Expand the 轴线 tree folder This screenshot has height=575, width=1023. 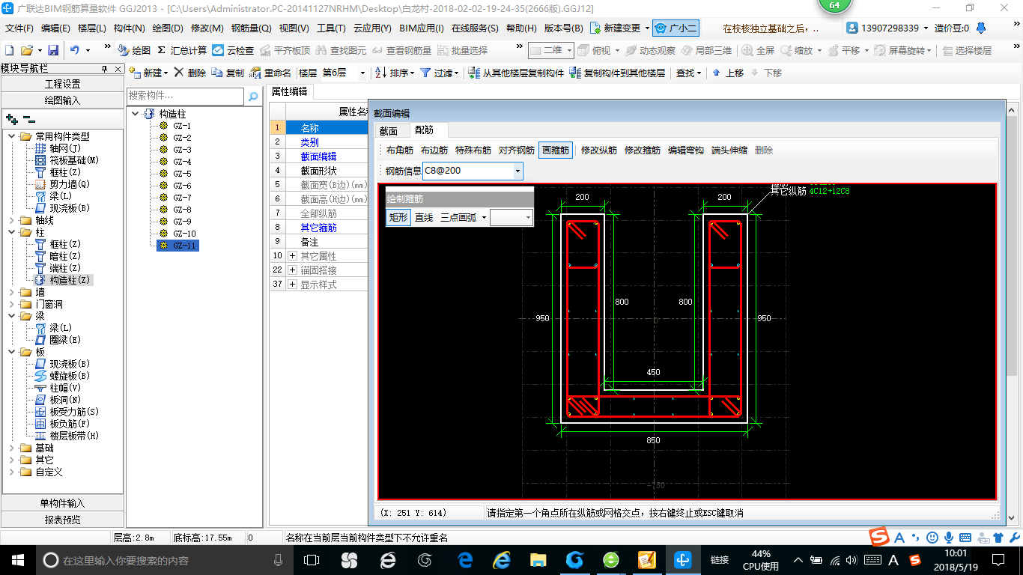click(x=11, y=220)
